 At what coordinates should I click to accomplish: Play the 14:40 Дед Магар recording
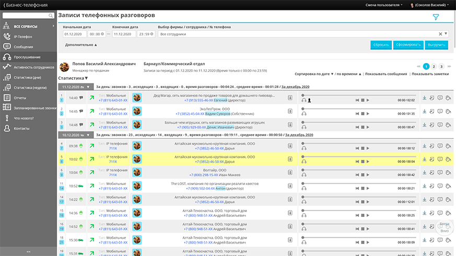coord(368,100)
